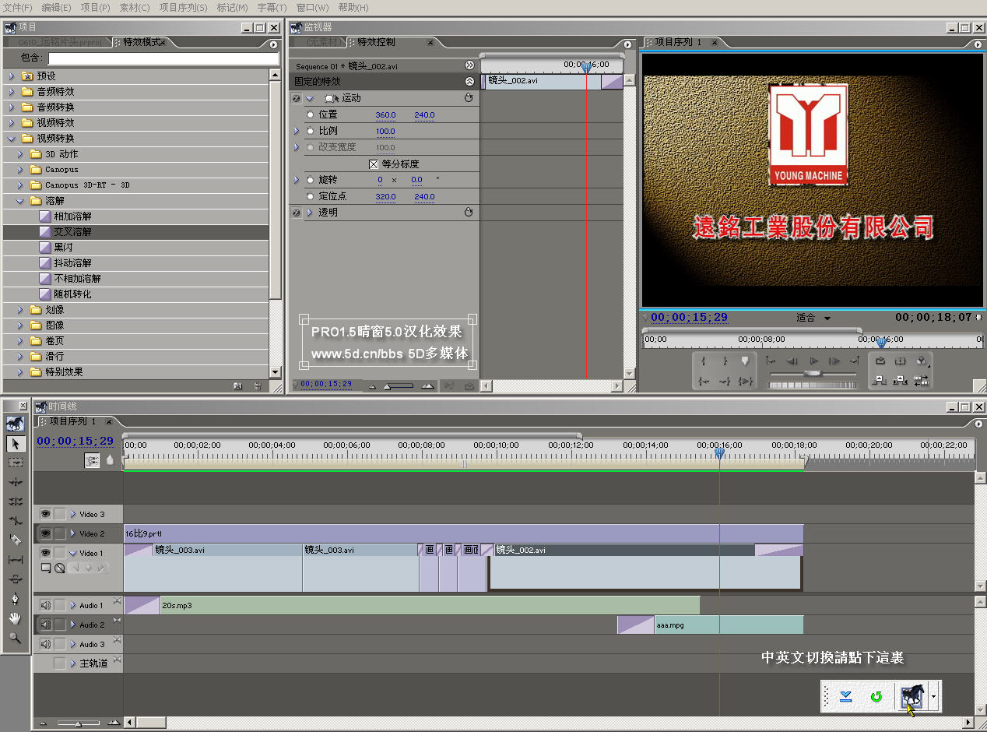Click Set Out Point in program monitor
This screenshot has width=987, height=732.
click(725, 361)
